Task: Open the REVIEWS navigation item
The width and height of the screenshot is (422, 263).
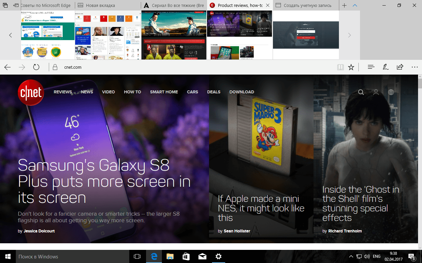Action: tap(63, 92)
